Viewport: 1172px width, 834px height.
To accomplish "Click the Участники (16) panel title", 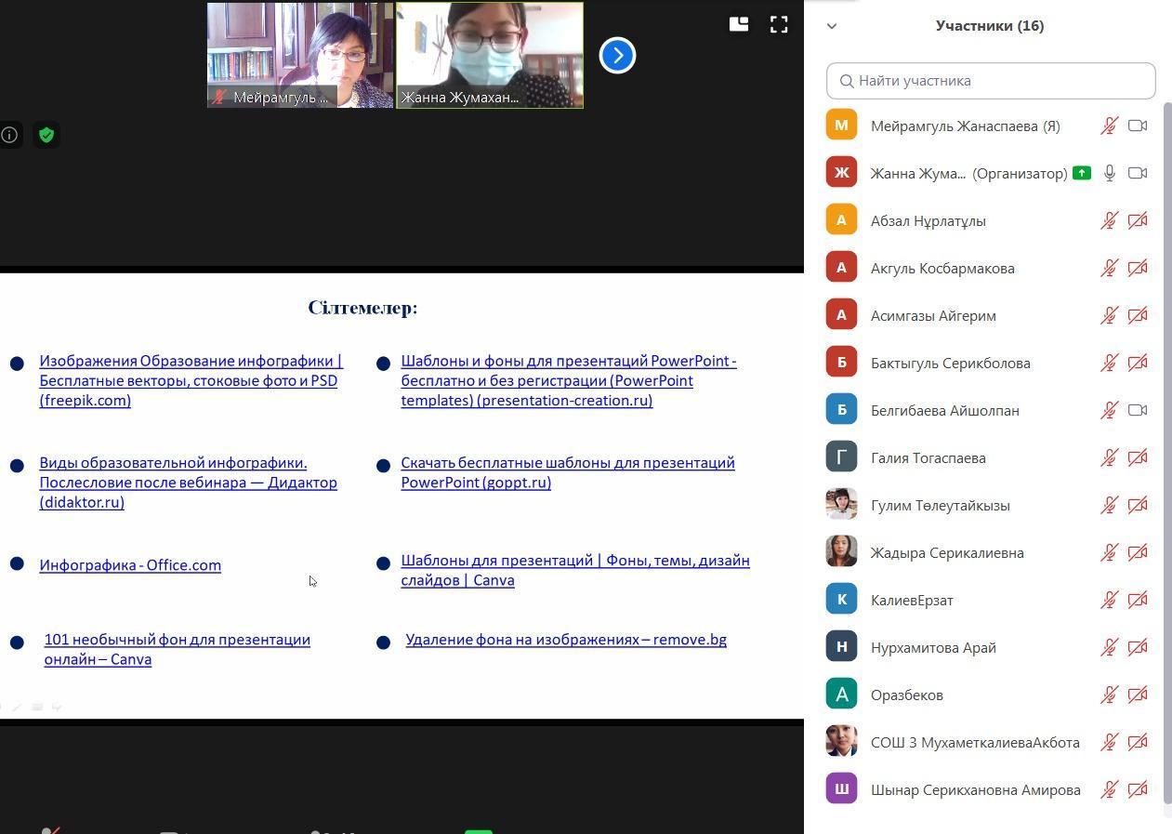I will pyautogui.click(x=990, y=25).
